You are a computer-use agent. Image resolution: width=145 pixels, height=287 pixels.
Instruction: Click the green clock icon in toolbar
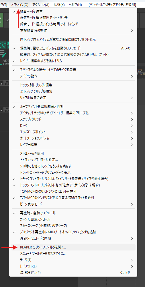pyautogui.click(x=3, y=45)
